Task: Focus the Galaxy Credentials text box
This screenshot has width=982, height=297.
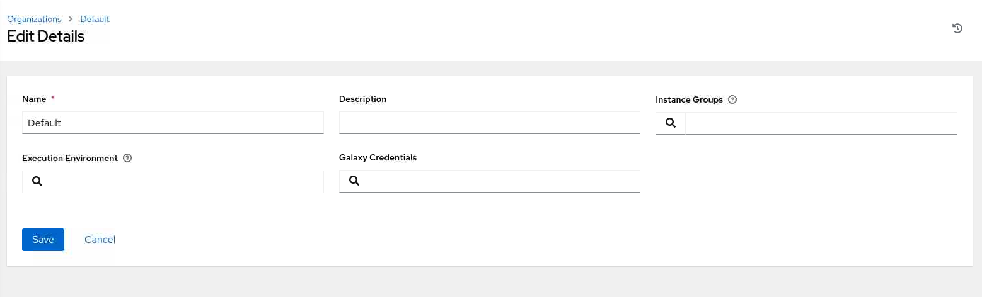Action: [x=504, y=181]
